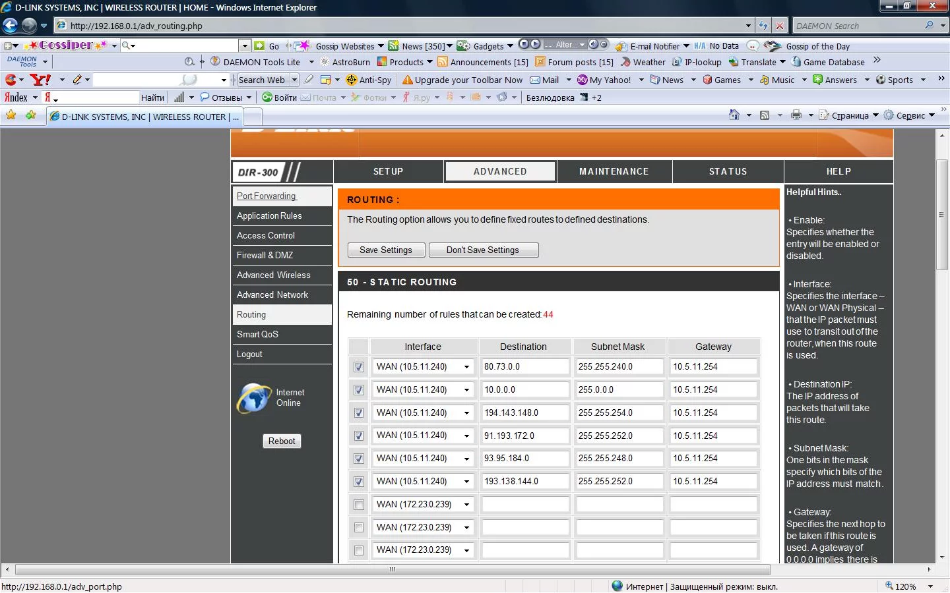Viewport: 950px width, 593px height.
Task: Open the Smart QoS menu item
Action: (282, 335)
